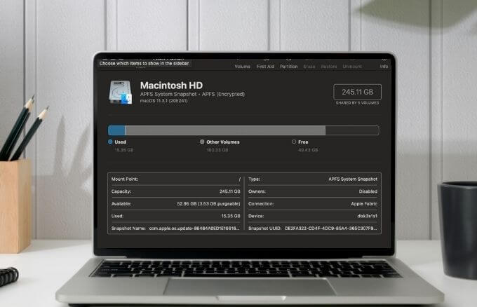Click the SHARED BY 5 VOLUMES label
The width and height of the screenshot is (477, 307).
coord(358,103)
